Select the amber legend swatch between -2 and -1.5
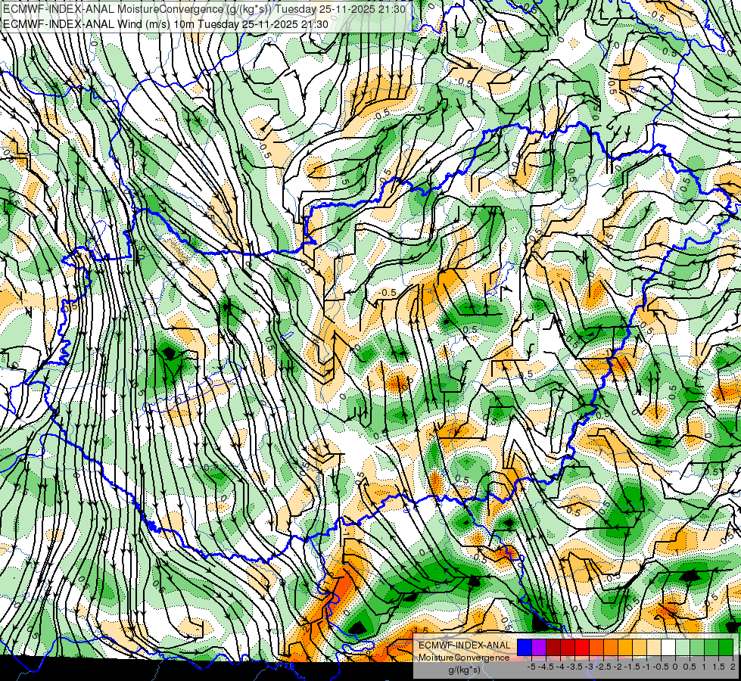The height and width of the screenshot is (681, 741). coord(625,648)
